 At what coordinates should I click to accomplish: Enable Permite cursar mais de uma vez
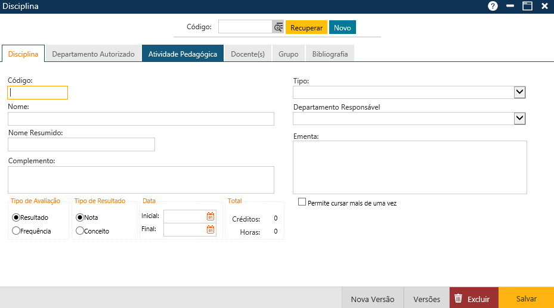point(302,203)
